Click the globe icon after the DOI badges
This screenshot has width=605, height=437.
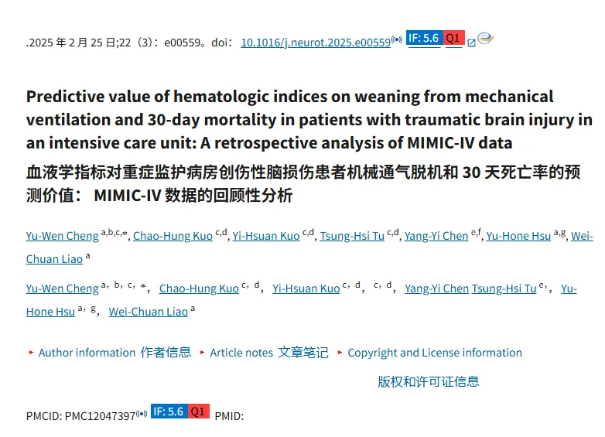click(485, 38)
